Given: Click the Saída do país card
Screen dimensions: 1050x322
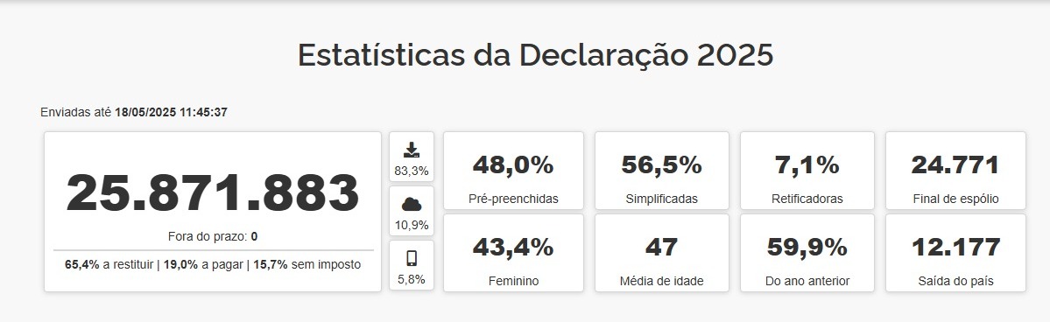Looking at the screenshot, I should [955, 253].
